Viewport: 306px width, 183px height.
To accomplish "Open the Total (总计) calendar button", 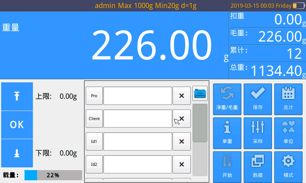I will (x=288, y=99).
